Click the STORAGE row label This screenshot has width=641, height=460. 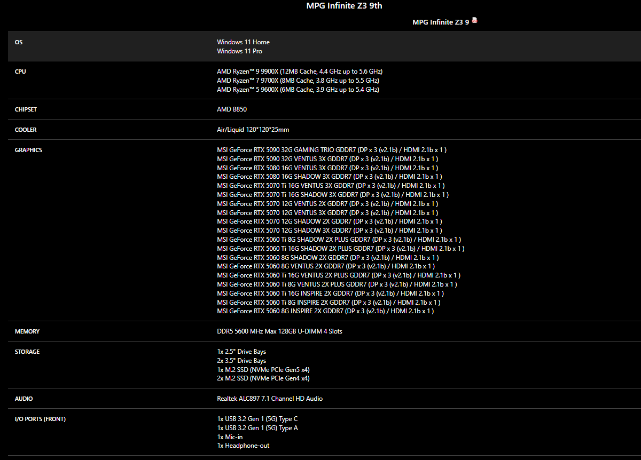point(27,352)
